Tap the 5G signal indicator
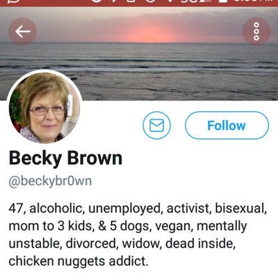Viewport: 278px width, 278px height. tap(190, 1)
